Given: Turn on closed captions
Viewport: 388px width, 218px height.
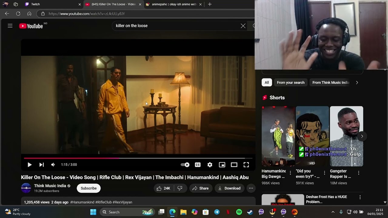Looking at the screenshot, I should pyautogui.click(x=198, y=165).
